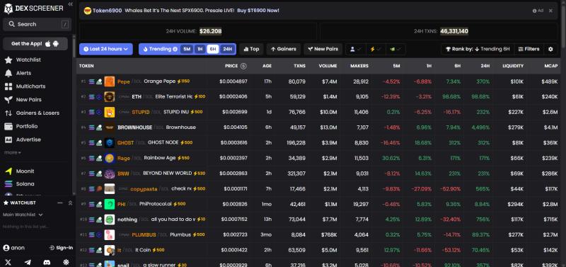
Task: Select the 6H trending timeframe
Action: tap(213, 49)
